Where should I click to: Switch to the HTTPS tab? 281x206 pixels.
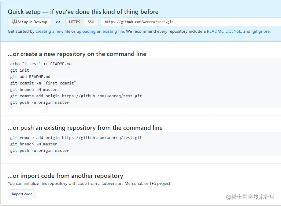(x=74, y=22)
